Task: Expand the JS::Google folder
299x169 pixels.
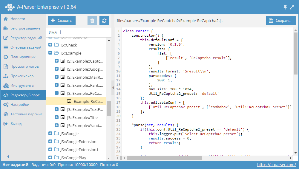Action: point(50,134)
